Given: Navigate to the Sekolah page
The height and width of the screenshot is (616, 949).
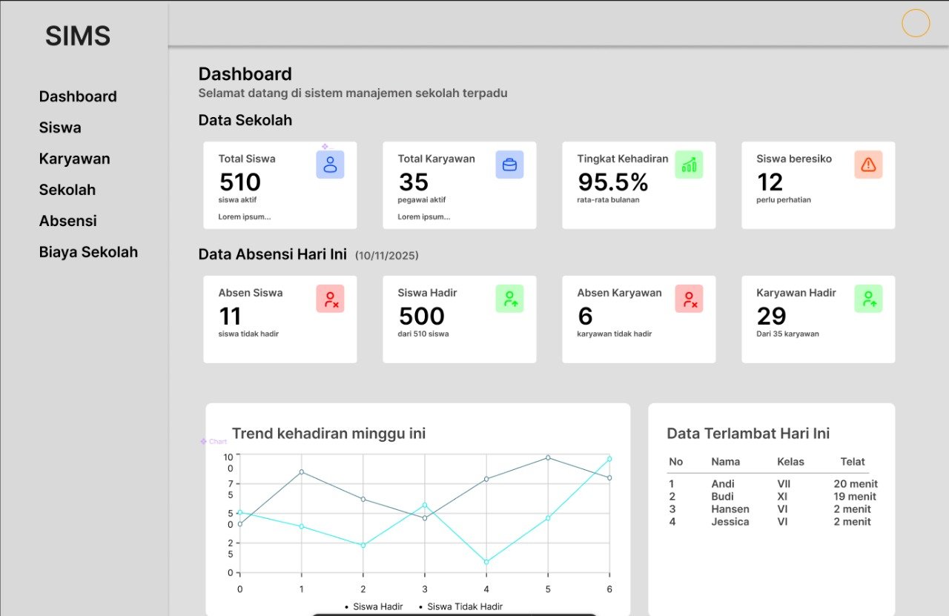Looking at the screenshot, I should (x=67, y=190).
